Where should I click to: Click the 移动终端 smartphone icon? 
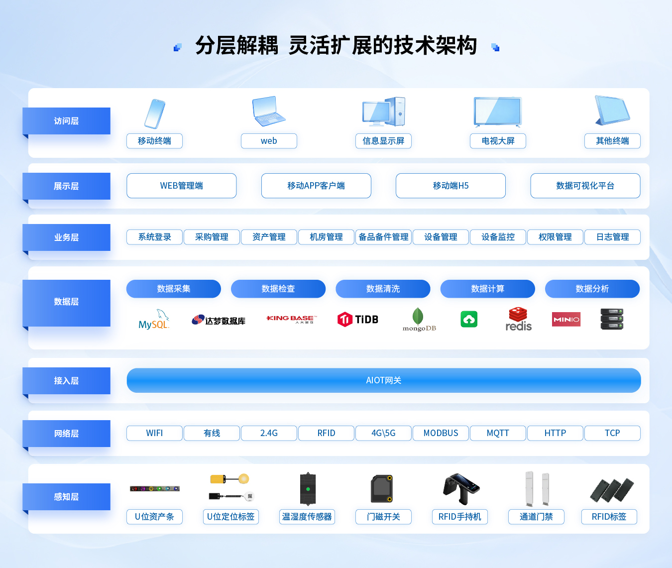(154, 114)
